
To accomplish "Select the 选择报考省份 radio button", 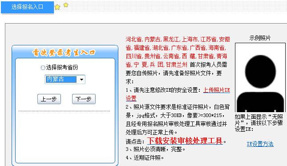I will pyautogui.click(x=43, y=68).
